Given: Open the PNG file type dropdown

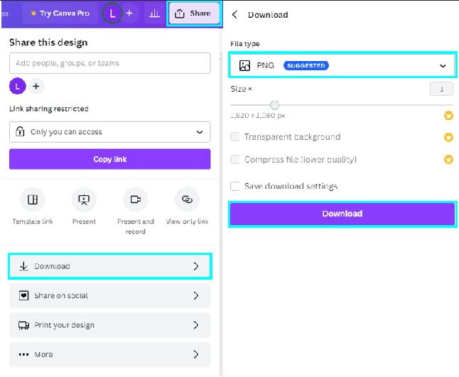Looking at the screenshot, I should pos(342,65).
